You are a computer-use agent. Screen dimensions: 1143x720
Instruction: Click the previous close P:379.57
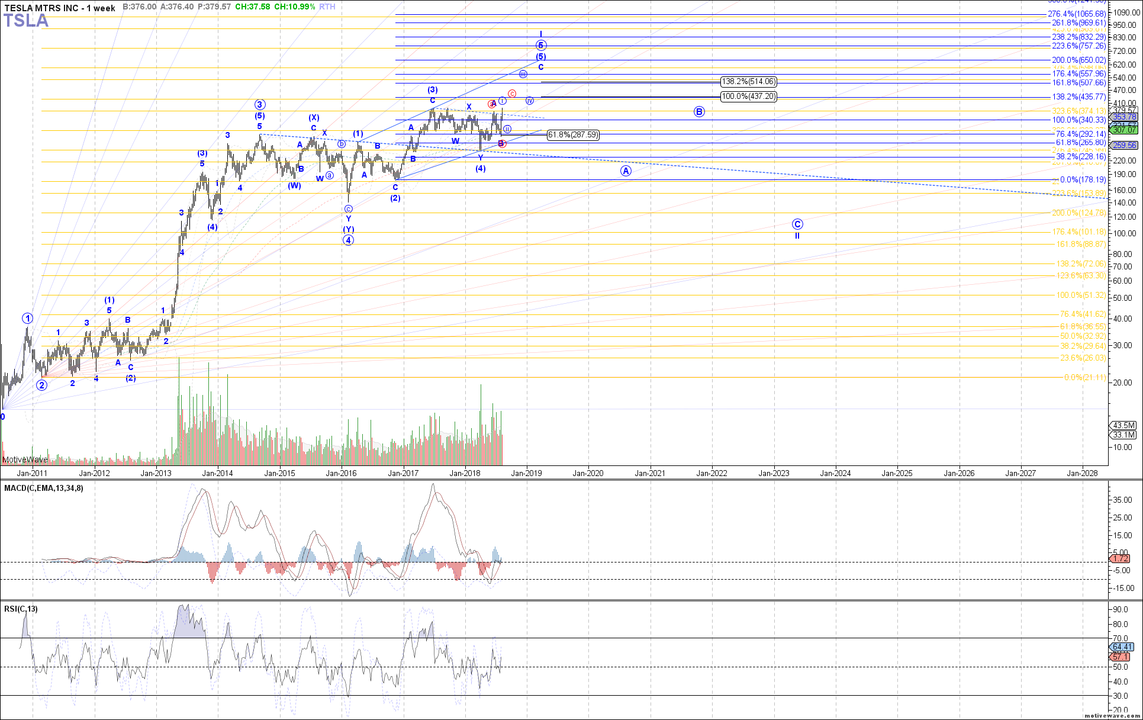(x=214, y=7)
